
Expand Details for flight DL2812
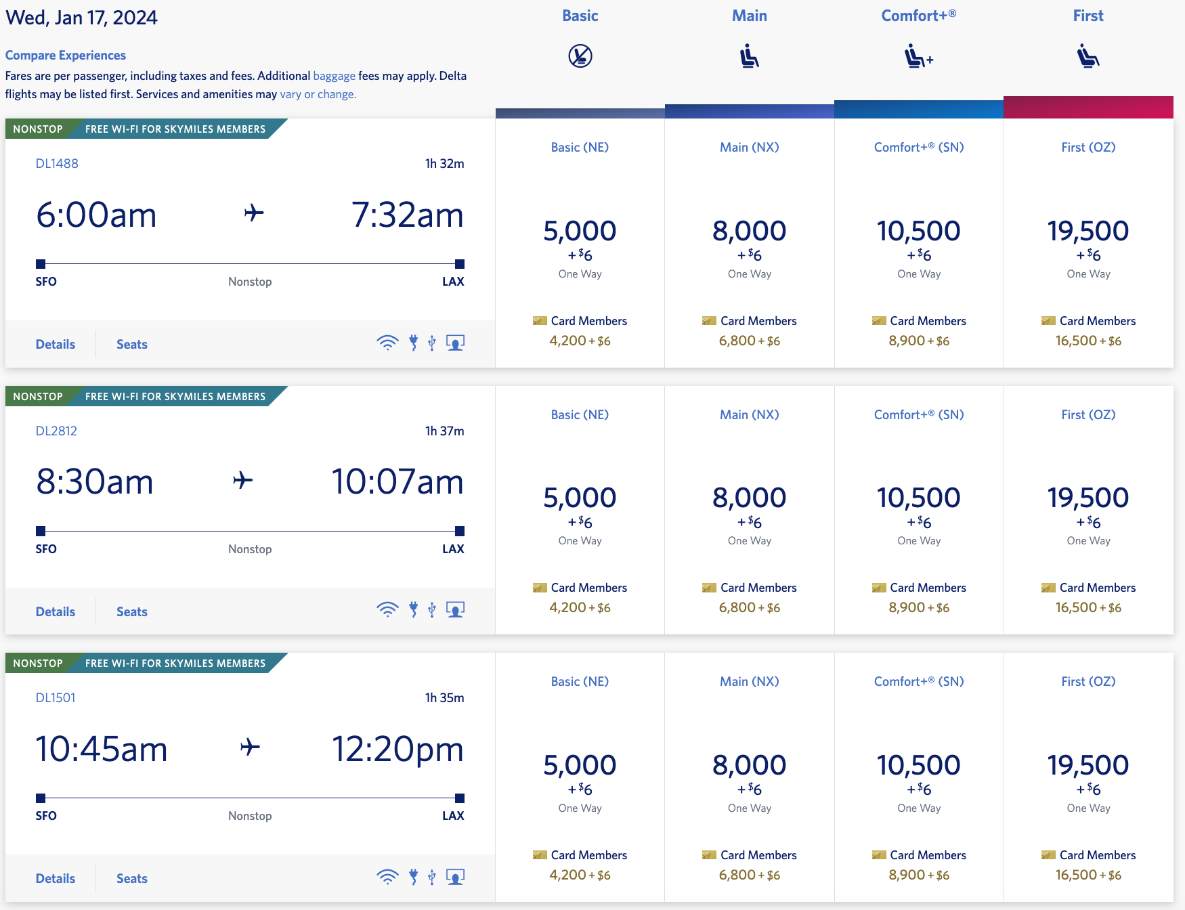[55, 610]
